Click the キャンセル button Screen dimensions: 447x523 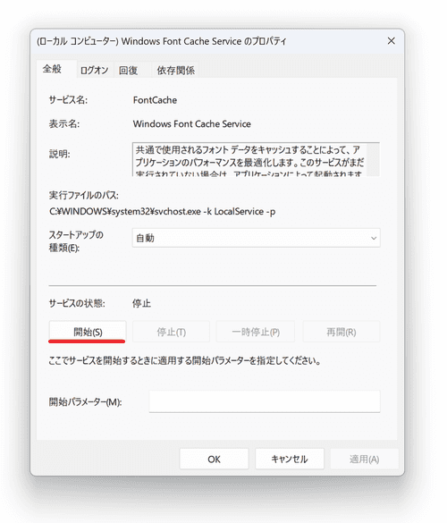(x=290, y=459)
